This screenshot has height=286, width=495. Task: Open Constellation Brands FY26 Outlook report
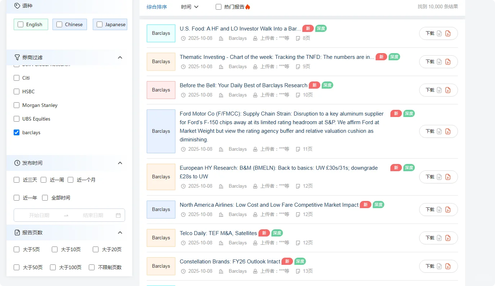pyautogui.click(x=230, y=262)
